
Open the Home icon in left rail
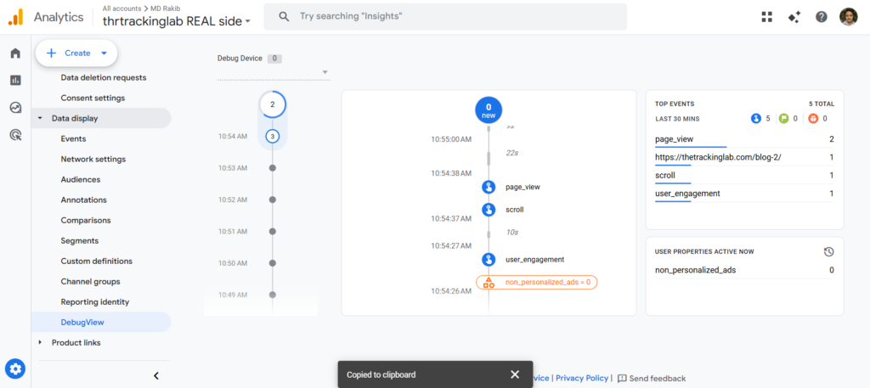(x=15, y=53)
